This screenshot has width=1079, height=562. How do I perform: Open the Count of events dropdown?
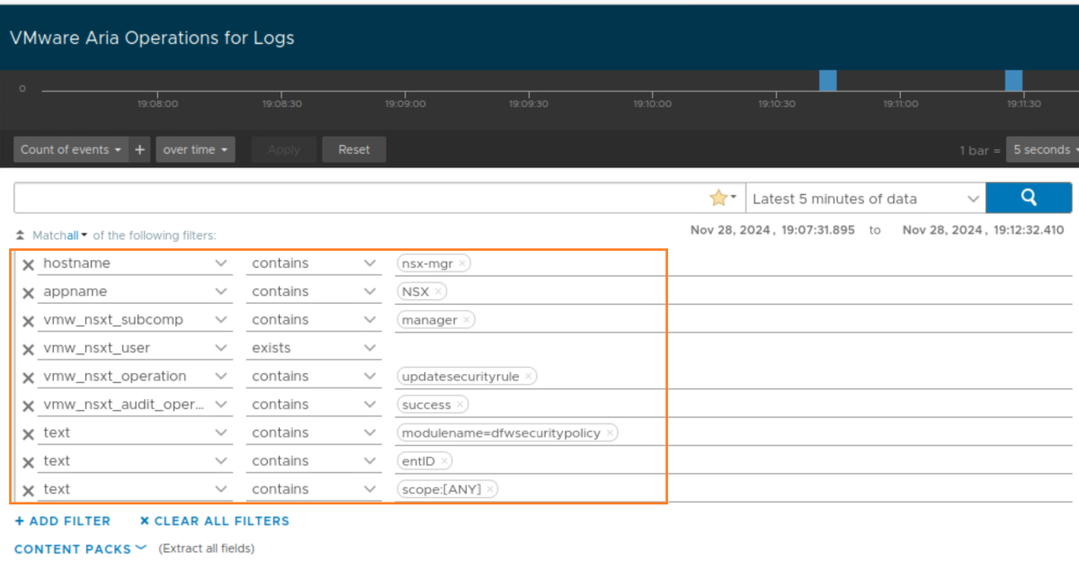(71, 149)
